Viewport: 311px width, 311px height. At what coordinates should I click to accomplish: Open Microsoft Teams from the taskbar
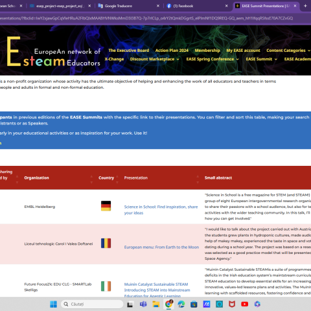(x=143, y=304)
